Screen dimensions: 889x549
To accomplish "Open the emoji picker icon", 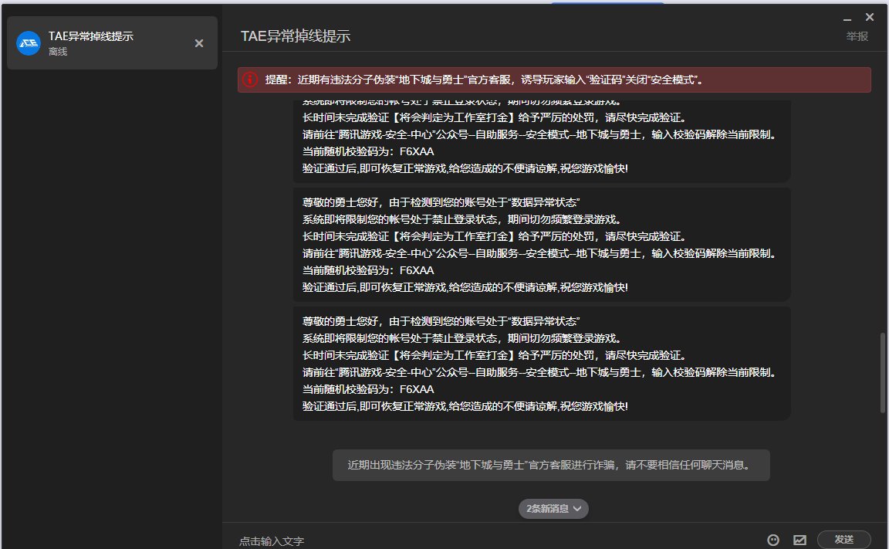I will pyautogui.click(x=772, y=540).
